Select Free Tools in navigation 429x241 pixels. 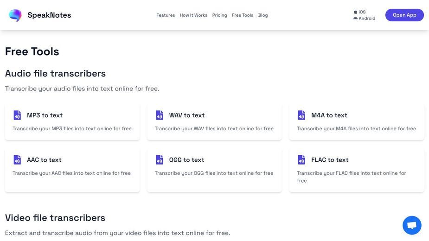pyautogui.click(x=243, y=15)
